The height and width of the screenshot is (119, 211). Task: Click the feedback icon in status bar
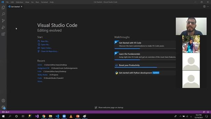tap(204, 112)
